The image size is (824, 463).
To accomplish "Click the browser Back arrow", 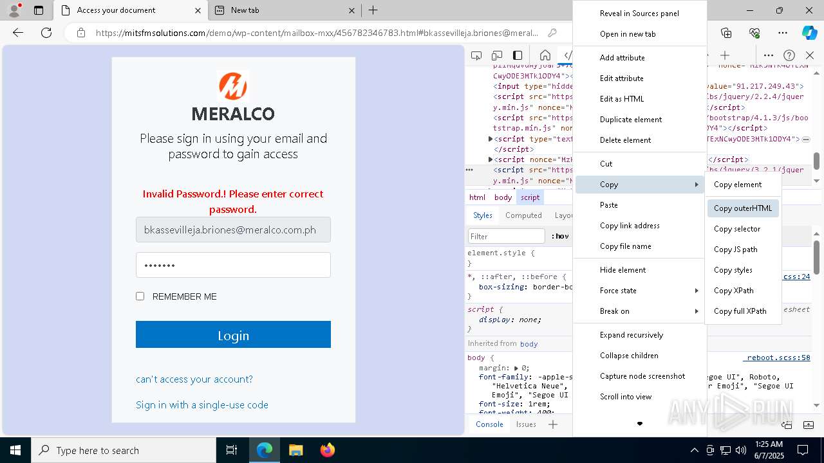I will [x=18, y=33].
